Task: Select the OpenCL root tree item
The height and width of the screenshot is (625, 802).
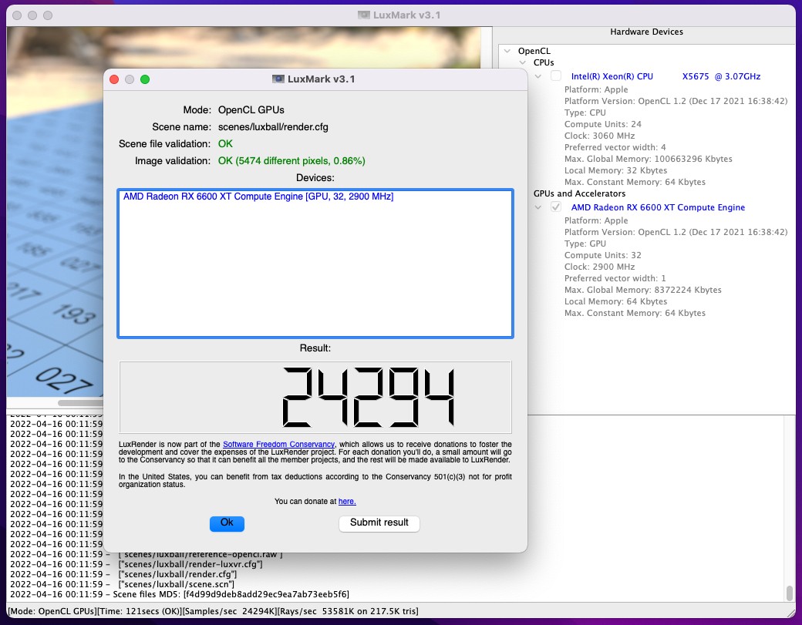Action: click(534, 51)
